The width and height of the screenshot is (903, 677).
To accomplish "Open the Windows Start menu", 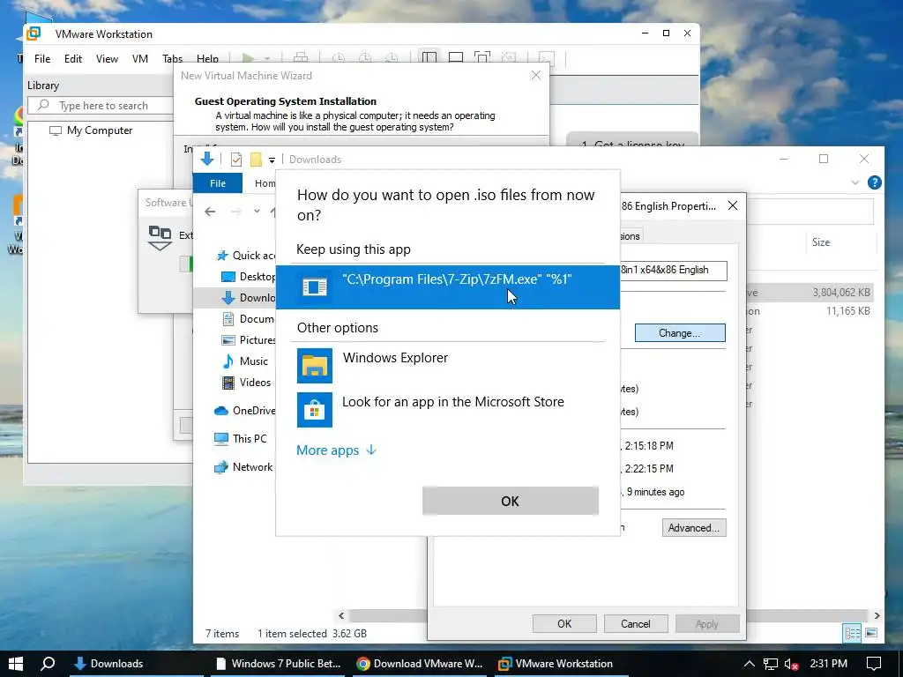I will coord(16,663).
